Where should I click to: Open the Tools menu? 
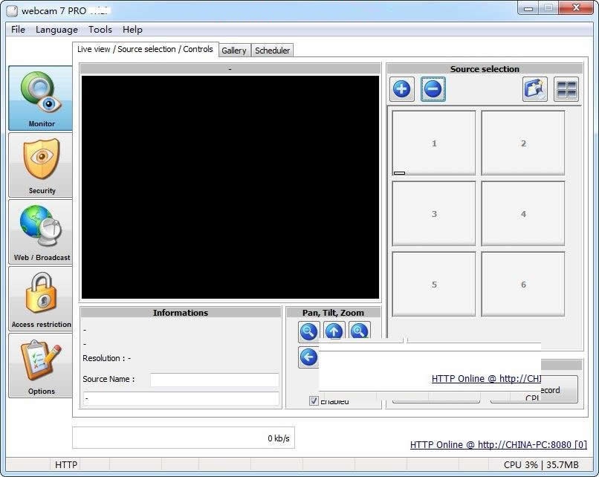pyautogui.click(x=100, y=30)
